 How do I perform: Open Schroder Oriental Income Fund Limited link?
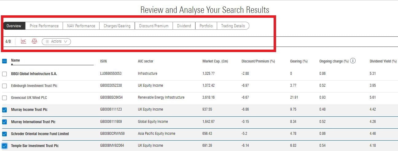point(40,134)
